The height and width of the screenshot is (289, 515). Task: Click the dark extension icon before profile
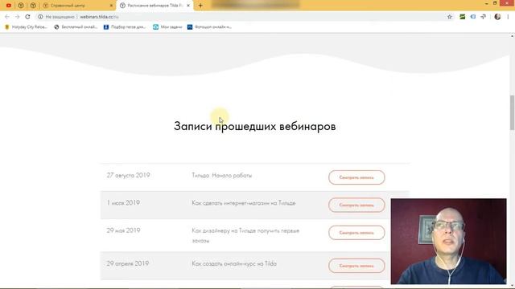483,17
